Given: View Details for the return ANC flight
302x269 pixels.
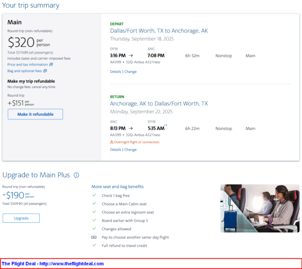Looking at the screenshot, I should (x=115, y=150).
